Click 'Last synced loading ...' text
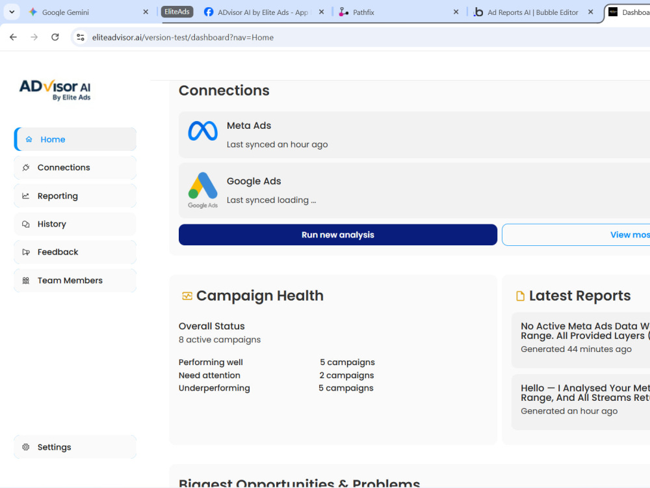Screen dimensions: 650x488 [272, 200]
